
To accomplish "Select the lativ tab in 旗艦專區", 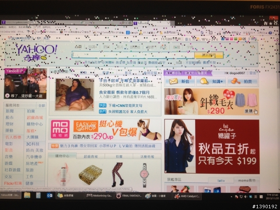I will tap(221, 181).
